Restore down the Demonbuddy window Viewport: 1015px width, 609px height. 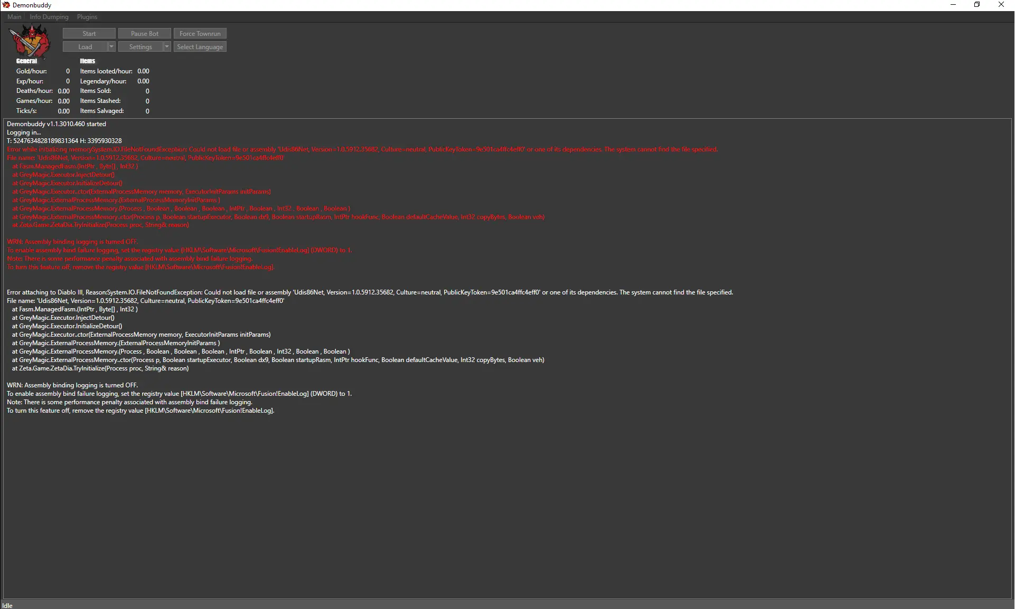(x=977, y=5)
